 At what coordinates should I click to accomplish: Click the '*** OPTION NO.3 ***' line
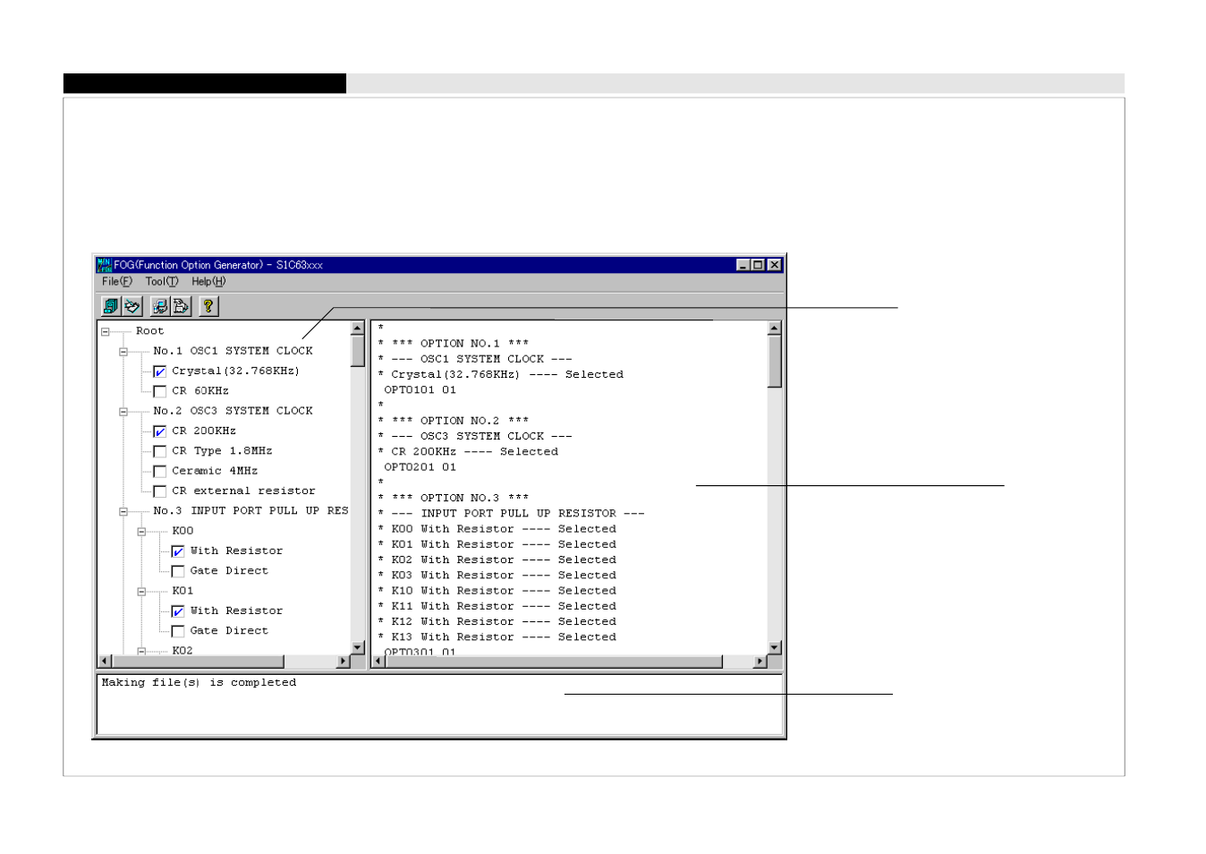454,498
